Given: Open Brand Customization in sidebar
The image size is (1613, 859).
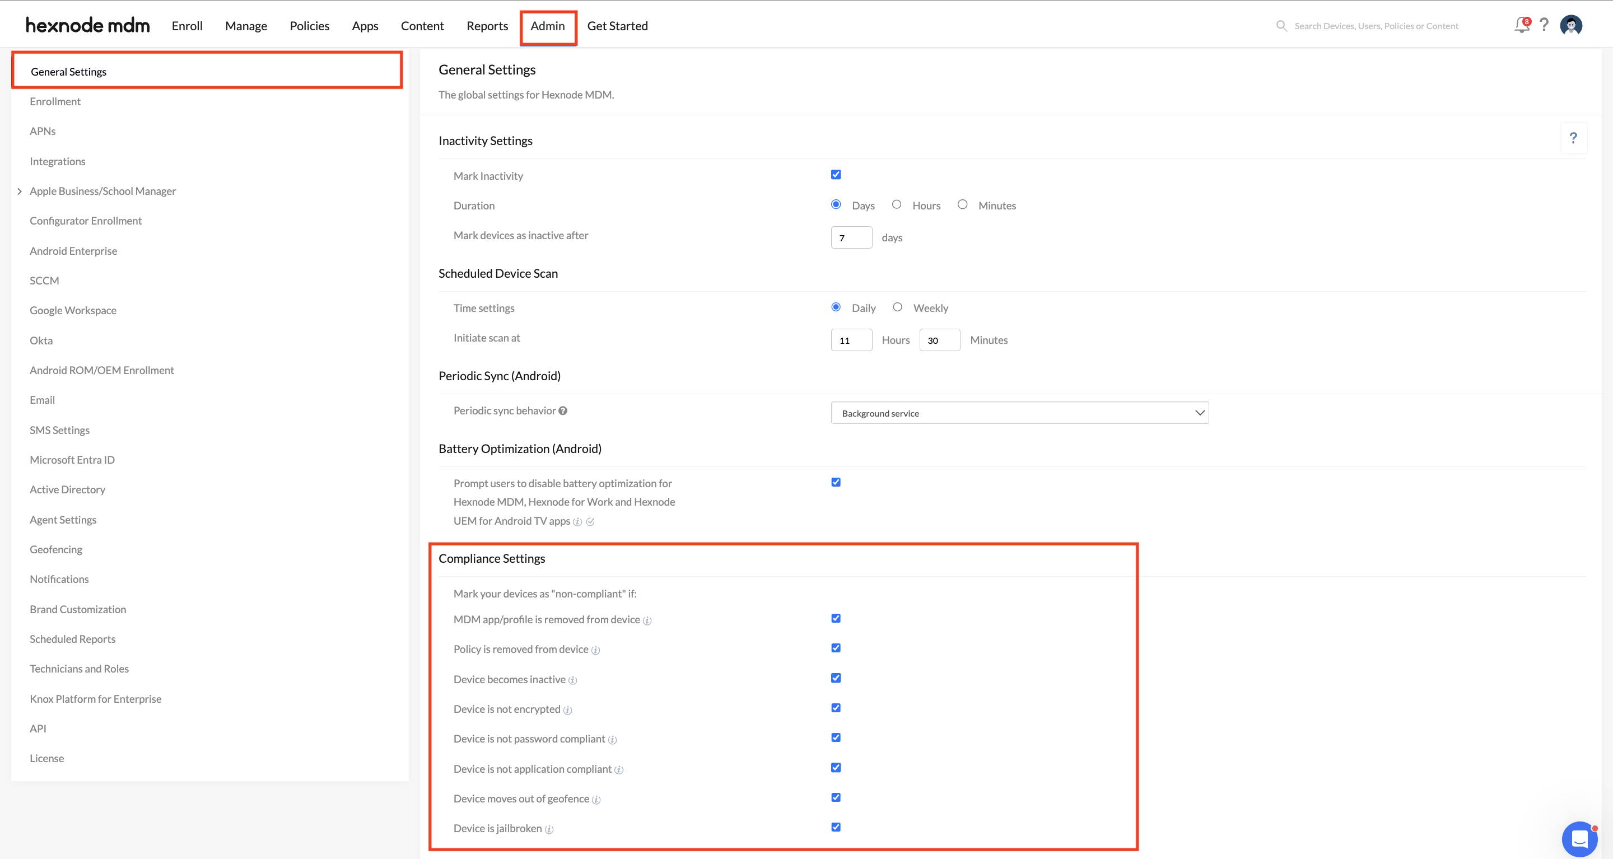Looking at the screenshot, I should click(x=78, y=610).
